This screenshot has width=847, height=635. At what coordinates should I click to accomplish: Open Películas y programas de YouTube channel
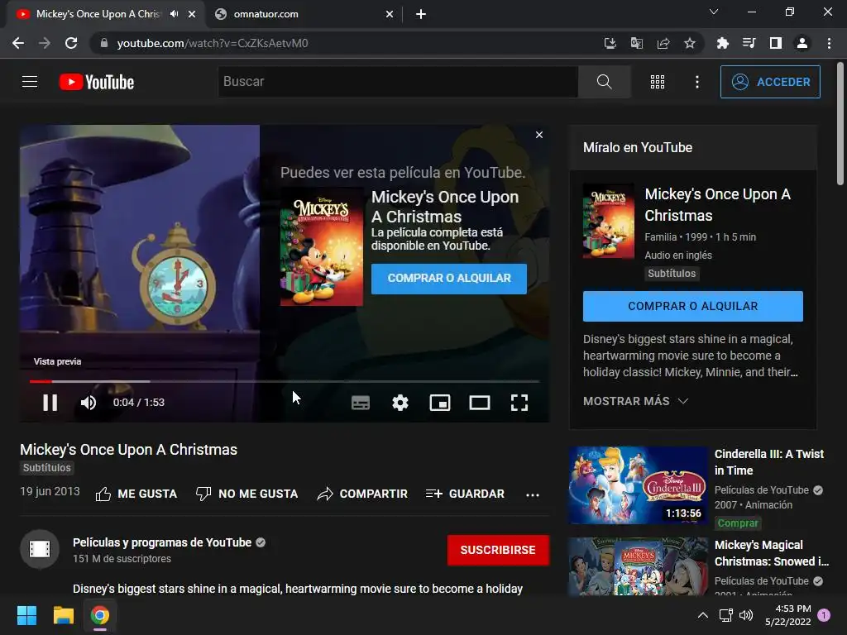[162, 542]
